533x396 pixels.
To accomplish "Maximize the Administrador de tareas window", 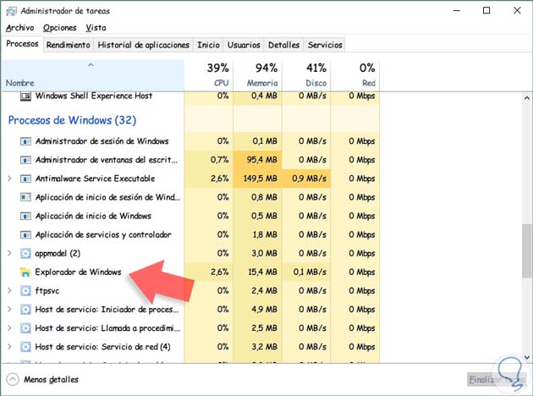I will pyautogui.click(x=486, y=10).
